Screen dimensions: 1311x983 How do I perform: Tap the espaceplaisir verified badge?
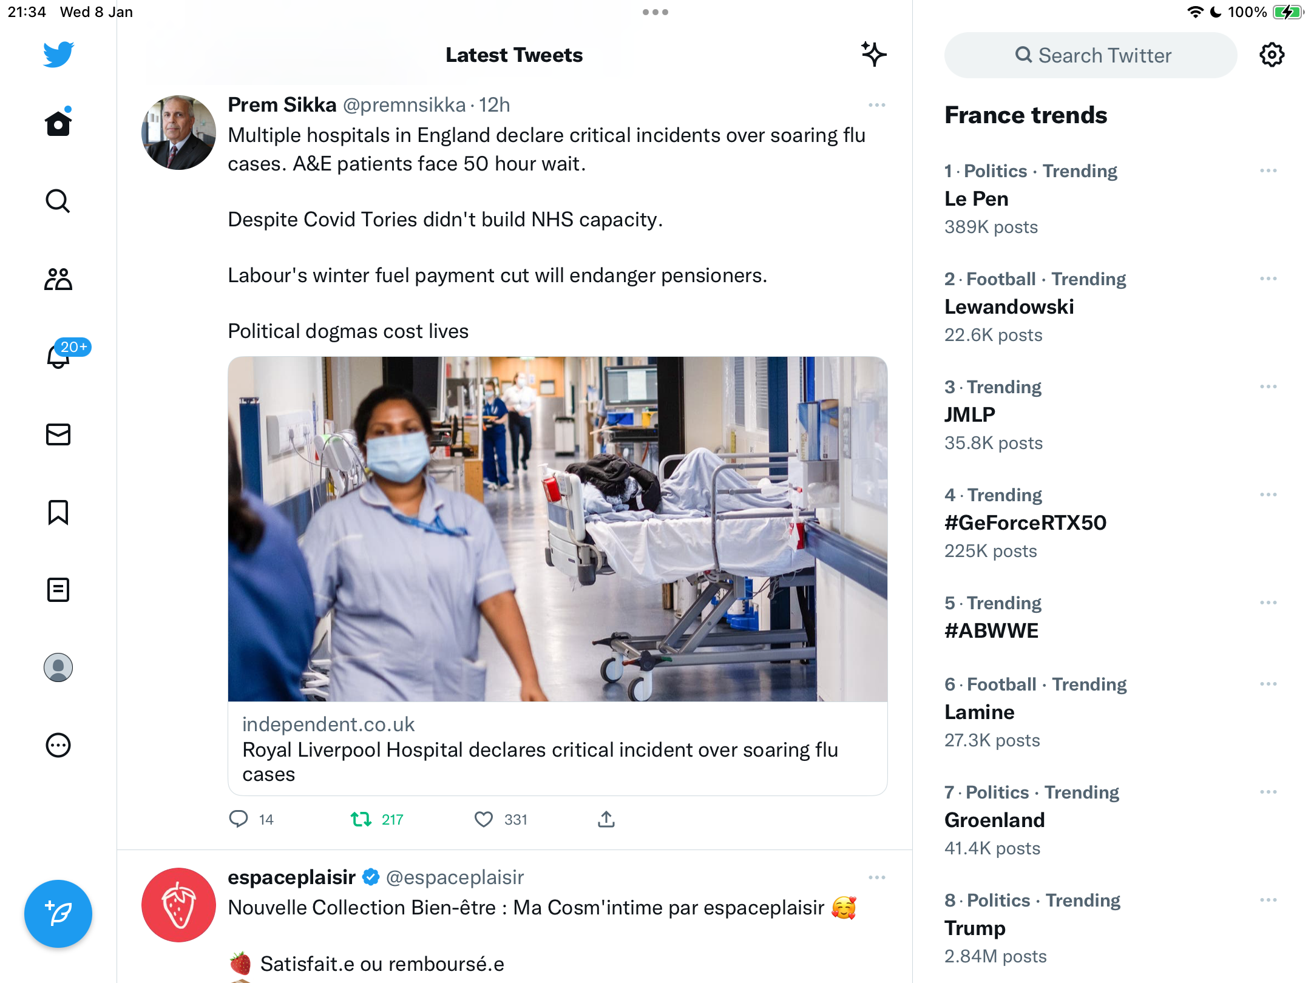pyautogui.click(x=371, y=877)
